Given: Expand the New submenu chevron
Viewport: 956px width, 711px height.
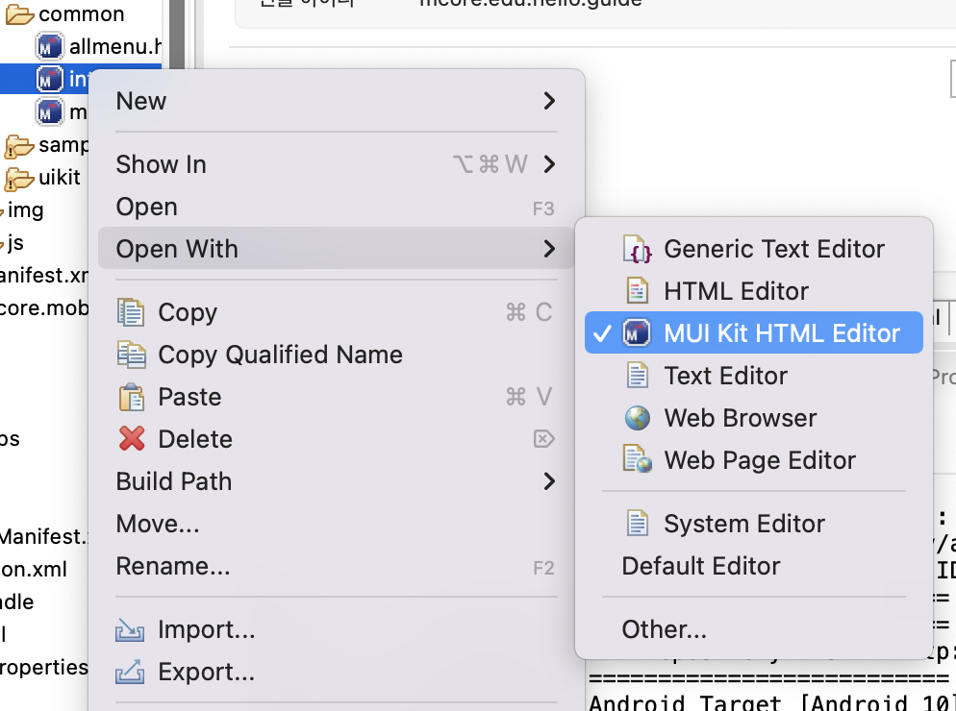Looking at the screenshot, I should [546, 100].
